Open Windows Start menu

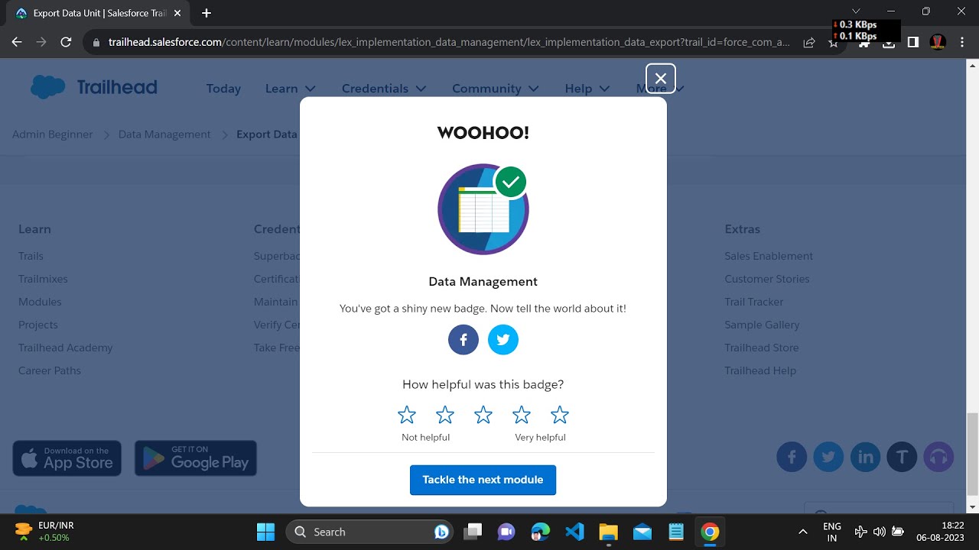tap(265, 532)
